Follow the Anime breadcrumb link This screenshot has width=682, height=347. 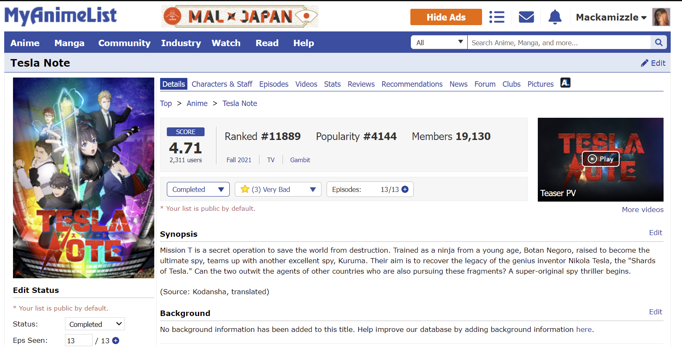(x=197, y=104)
